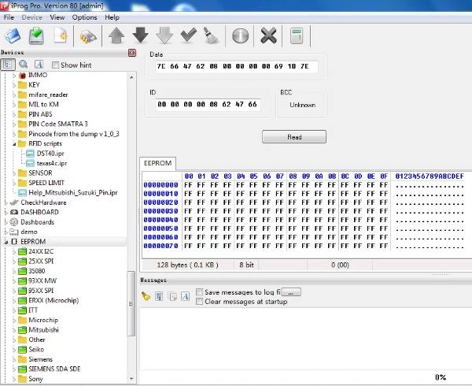The width and height of the screenshot is (472, 386).
Task: Open the calculator tool in toolbar
Action: coord(297,35)
